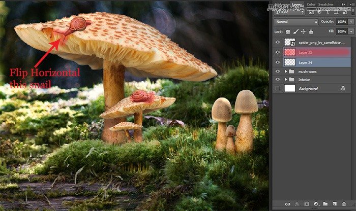Click the Fill 100% field
356x211 pixels.
[x=342, y=31]
